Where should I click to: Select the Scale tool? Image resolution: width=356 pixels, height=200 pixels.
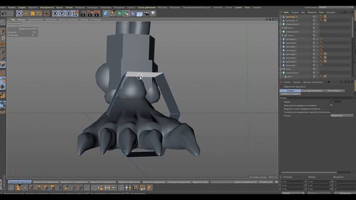coord(33,13)
